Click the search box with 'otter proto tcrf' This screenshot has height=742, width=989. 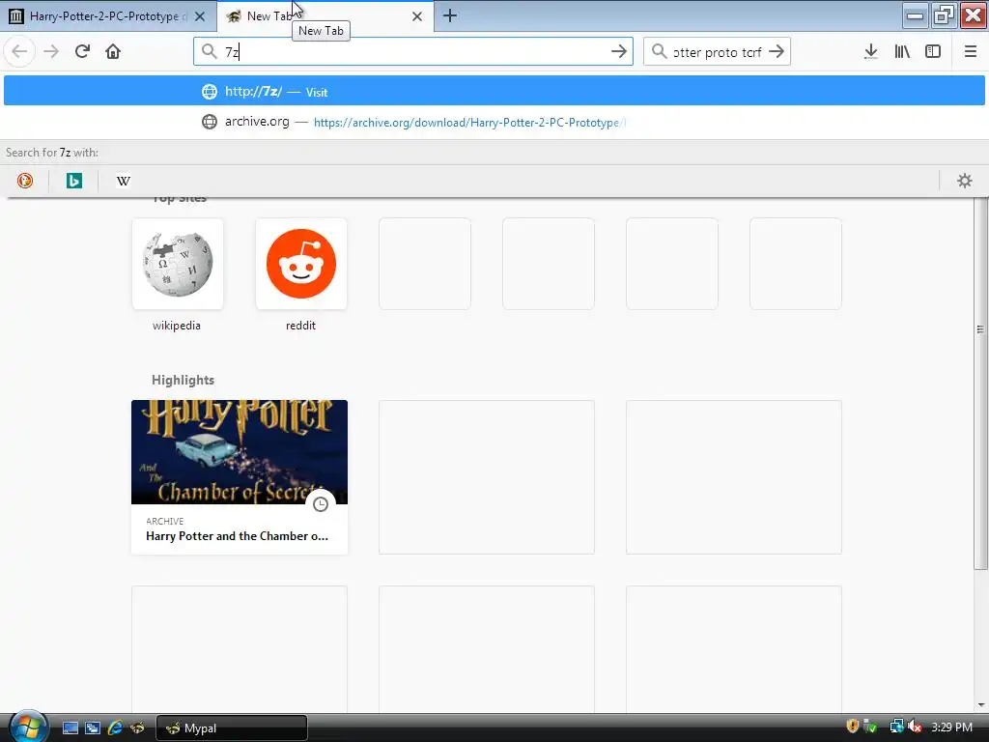(x=717, y=51)
